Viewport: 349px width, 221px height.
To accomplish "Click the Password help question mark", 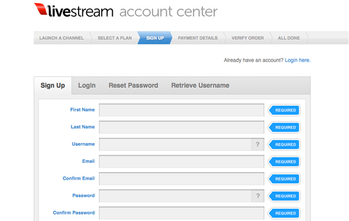I will 258,196.
